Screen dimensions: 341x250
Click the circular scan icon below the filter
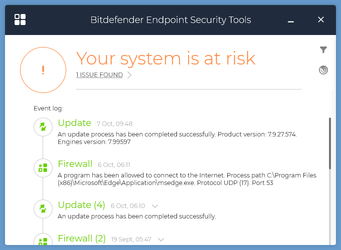coord(323,70)
